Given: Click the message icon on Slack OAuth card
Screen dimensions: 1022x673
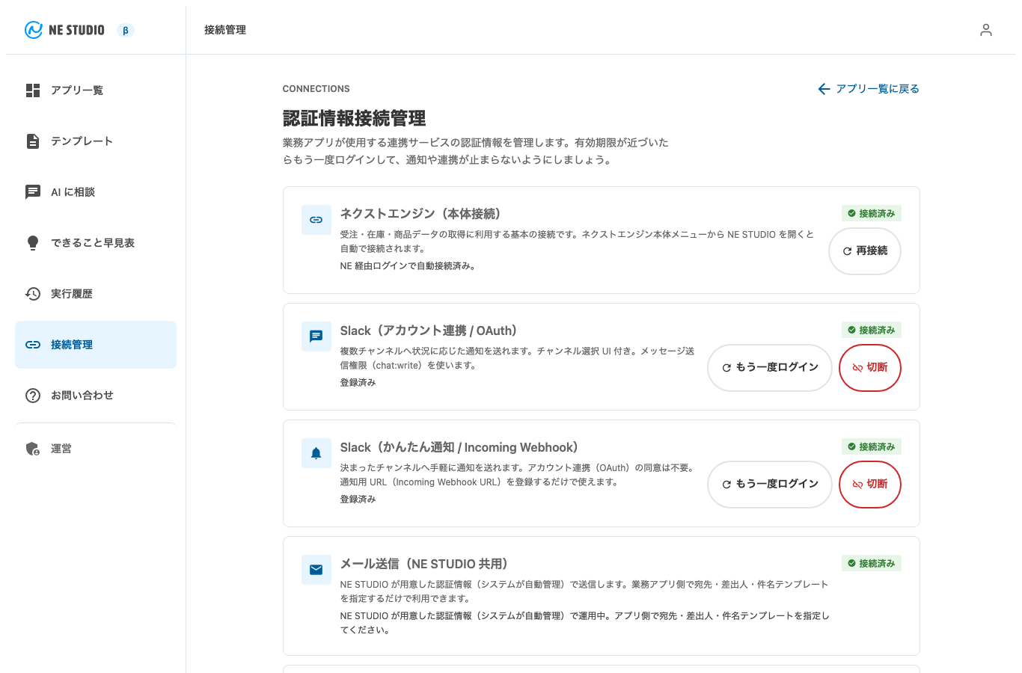Looking at the screenshot, I should [x=316, y=336].
